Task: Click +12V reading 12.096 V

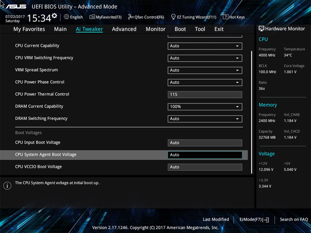Action: [266, 170]
